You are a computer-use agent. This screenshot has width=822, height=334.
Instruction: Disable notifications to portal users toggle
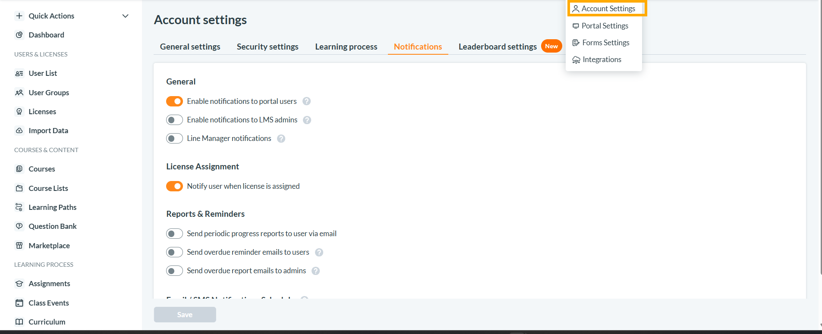(174, 101)
